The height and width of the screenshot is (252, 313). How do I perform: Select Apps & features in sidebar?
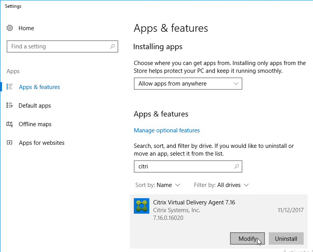click(39, 87)
